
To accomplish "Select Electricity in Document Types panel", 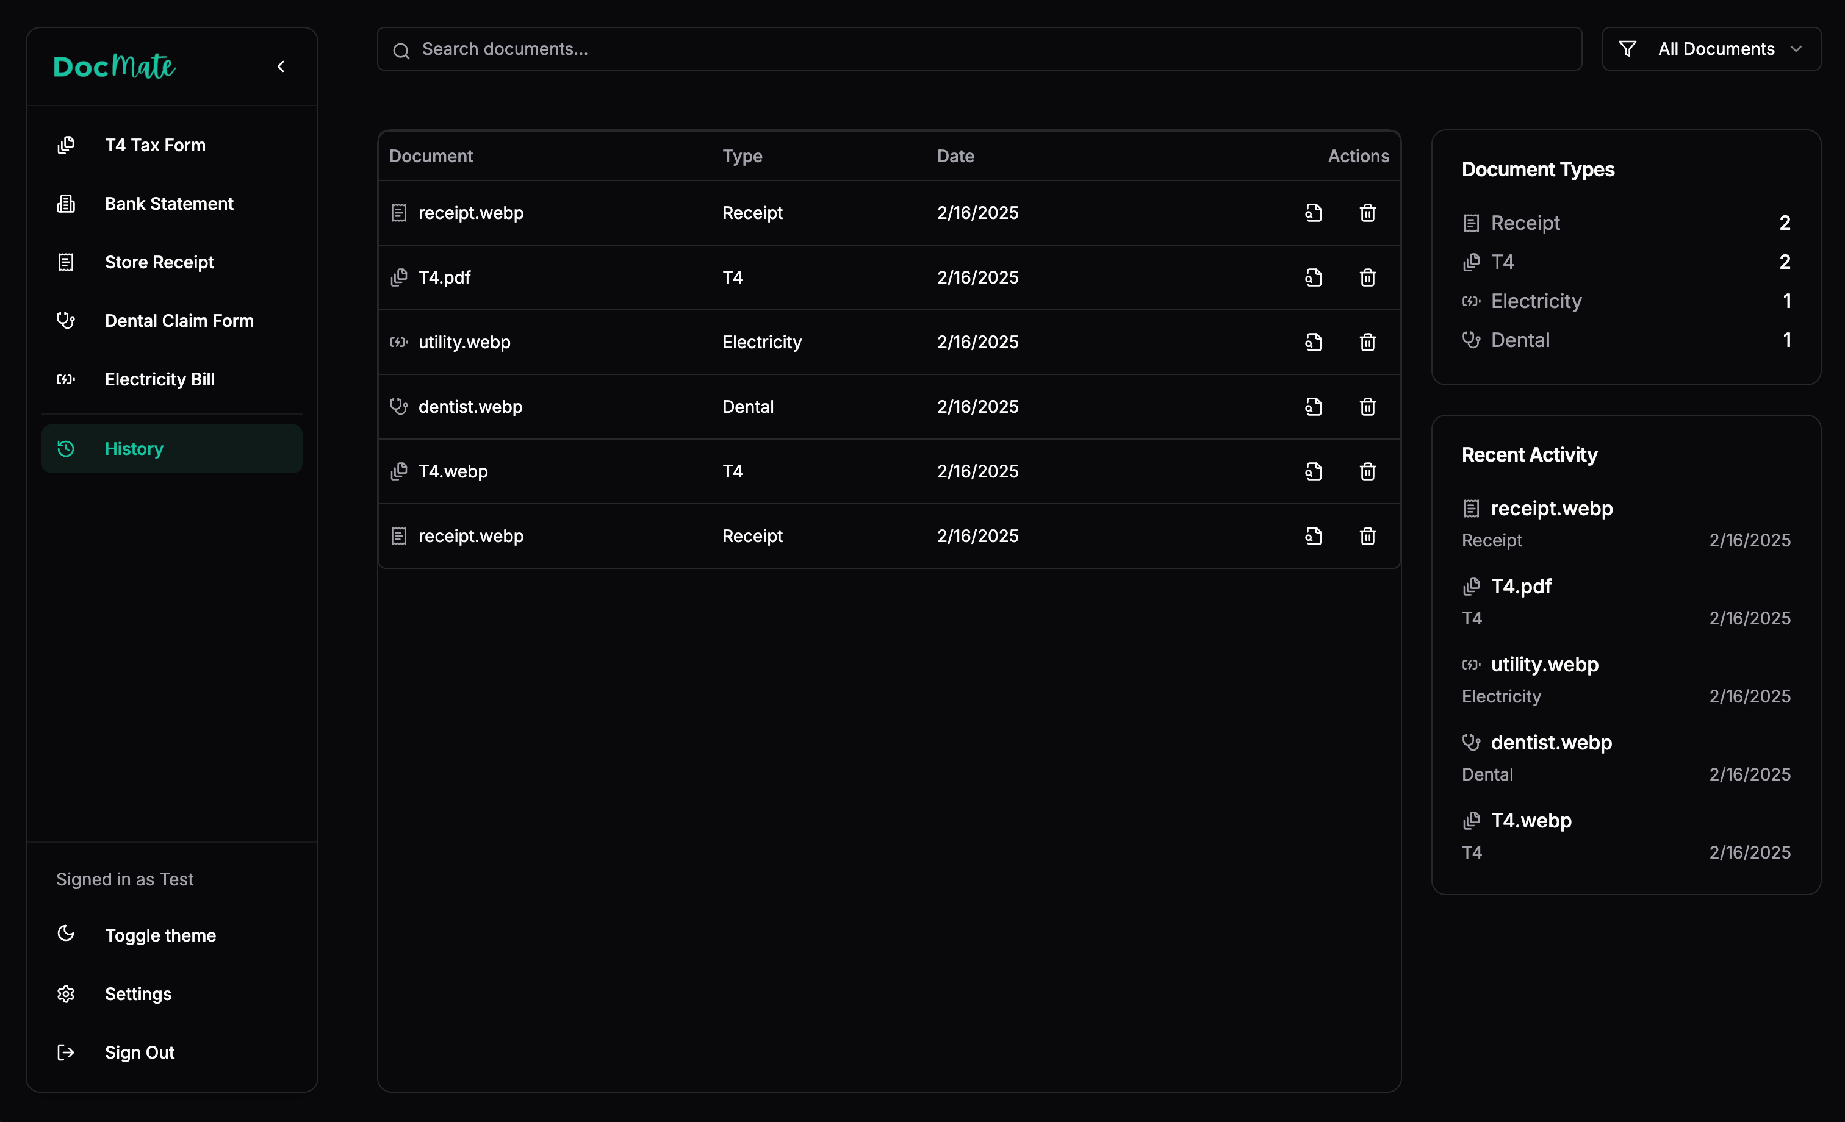I will click(1536, 301).
